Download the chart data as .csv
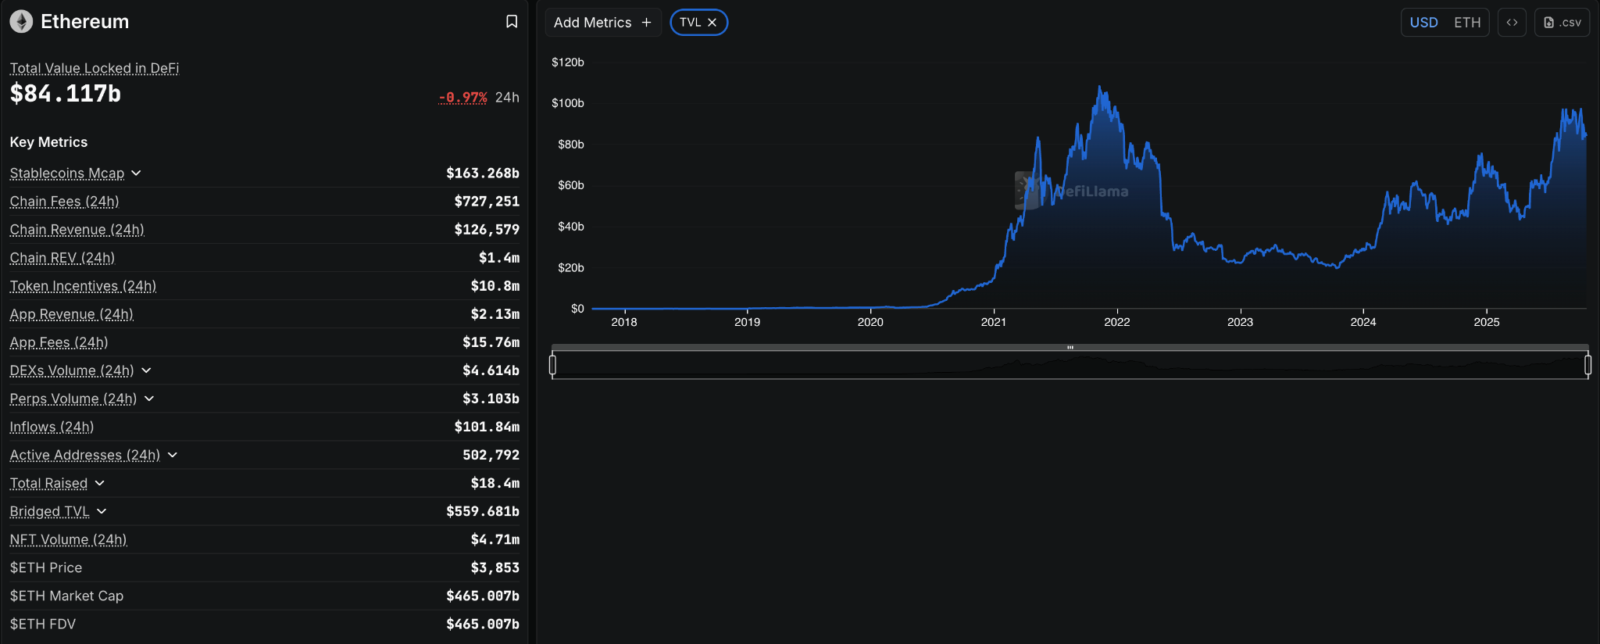Viewport: 1600px width, 644px height. pyautogui.click(x=1562, y=23)
